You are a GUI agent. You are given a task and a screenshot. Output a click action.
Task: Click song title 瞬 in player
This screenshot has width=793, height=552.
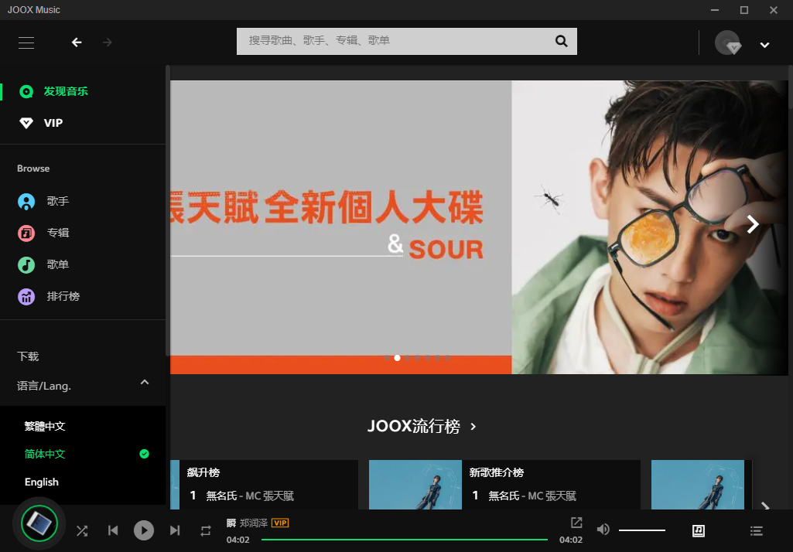231,523
